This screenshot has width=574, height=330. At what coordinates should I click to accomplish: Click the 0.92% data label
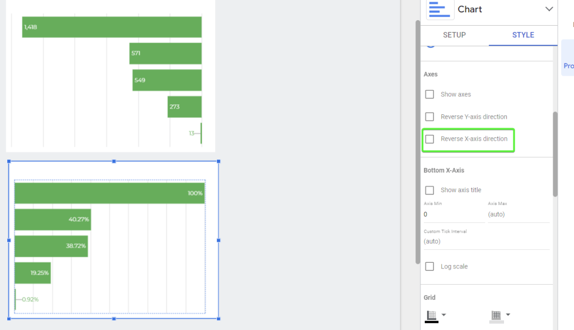coord(30,299)
